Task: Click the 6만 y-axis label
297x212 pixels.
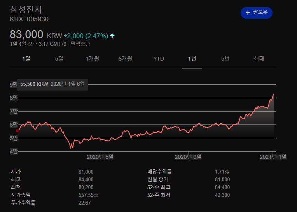Action: coord(14,125)
